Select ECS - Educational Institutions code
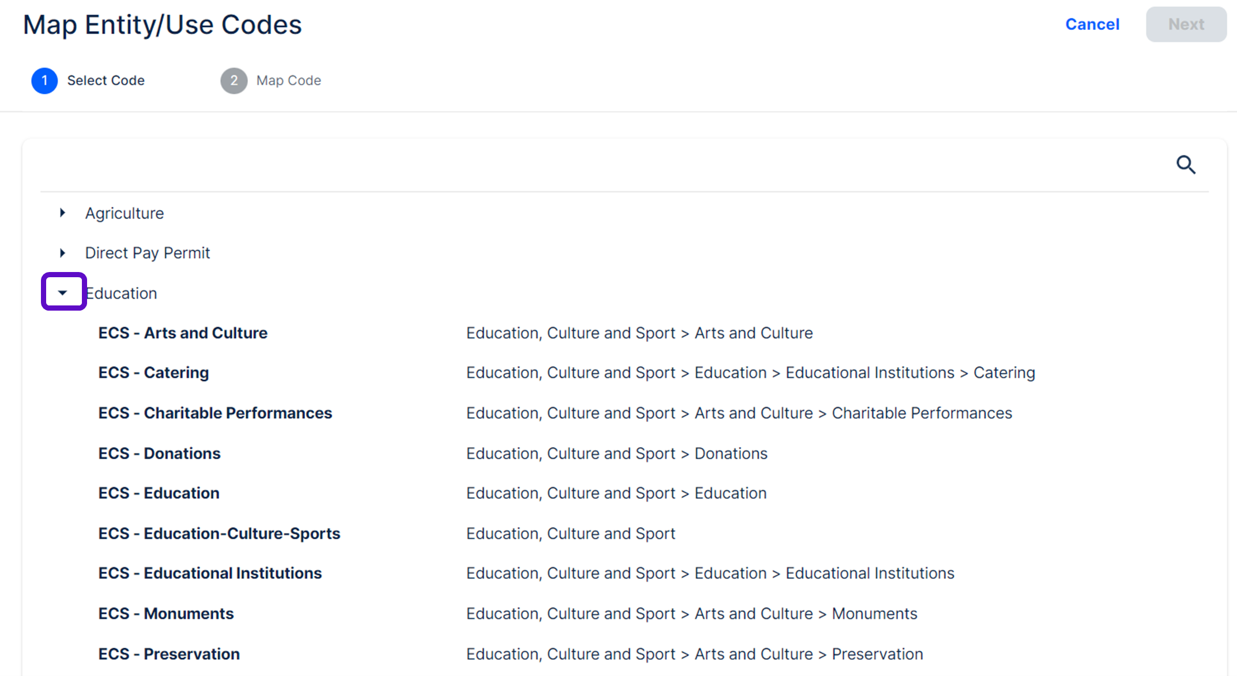The height and width of the screenshot is (676, 1237). coord(210,573)
